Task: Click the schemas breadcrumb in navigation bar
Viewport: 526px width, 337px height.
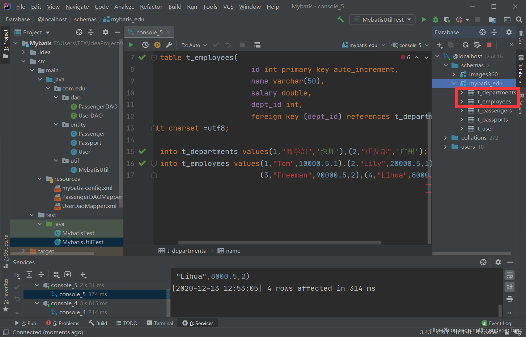Action: pos(85,20)
